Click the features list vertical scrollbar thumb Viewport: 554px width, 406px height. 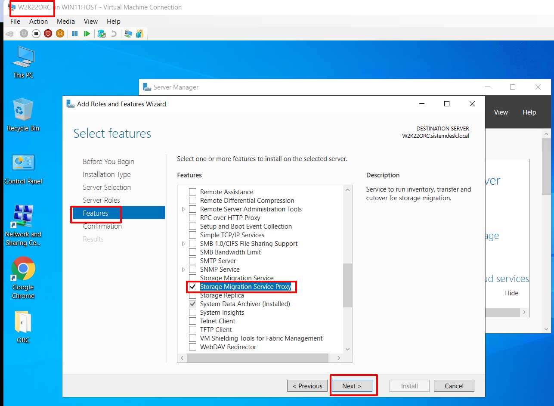point(347,285)
